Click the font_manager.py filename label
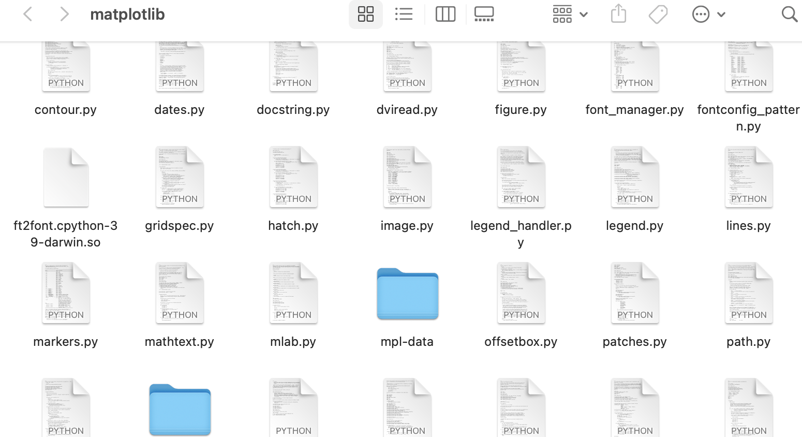 click(635, 110)
